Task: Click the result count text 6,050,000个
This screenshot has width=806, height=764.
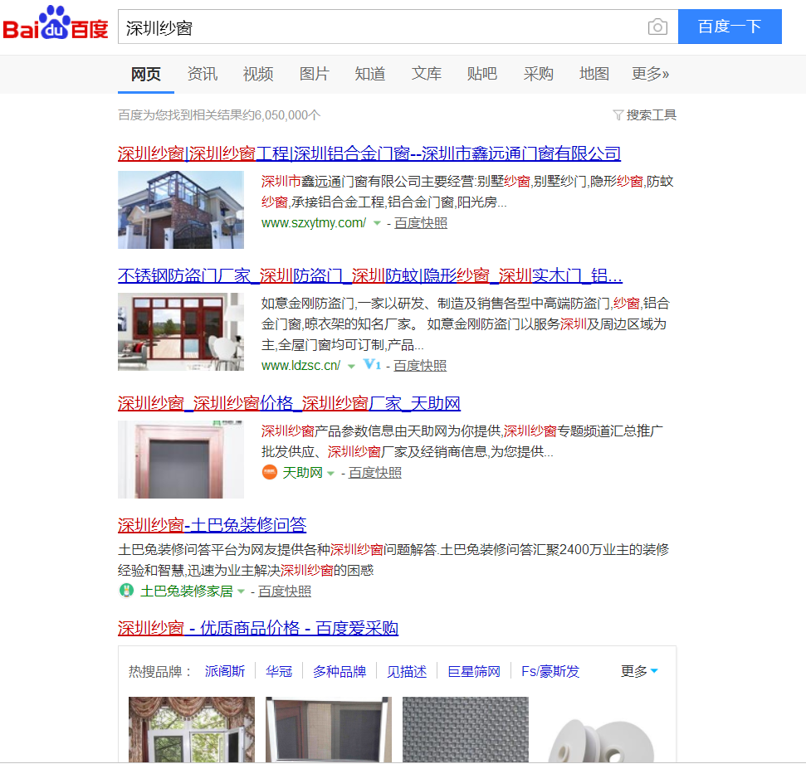Action: coord(287,115)
